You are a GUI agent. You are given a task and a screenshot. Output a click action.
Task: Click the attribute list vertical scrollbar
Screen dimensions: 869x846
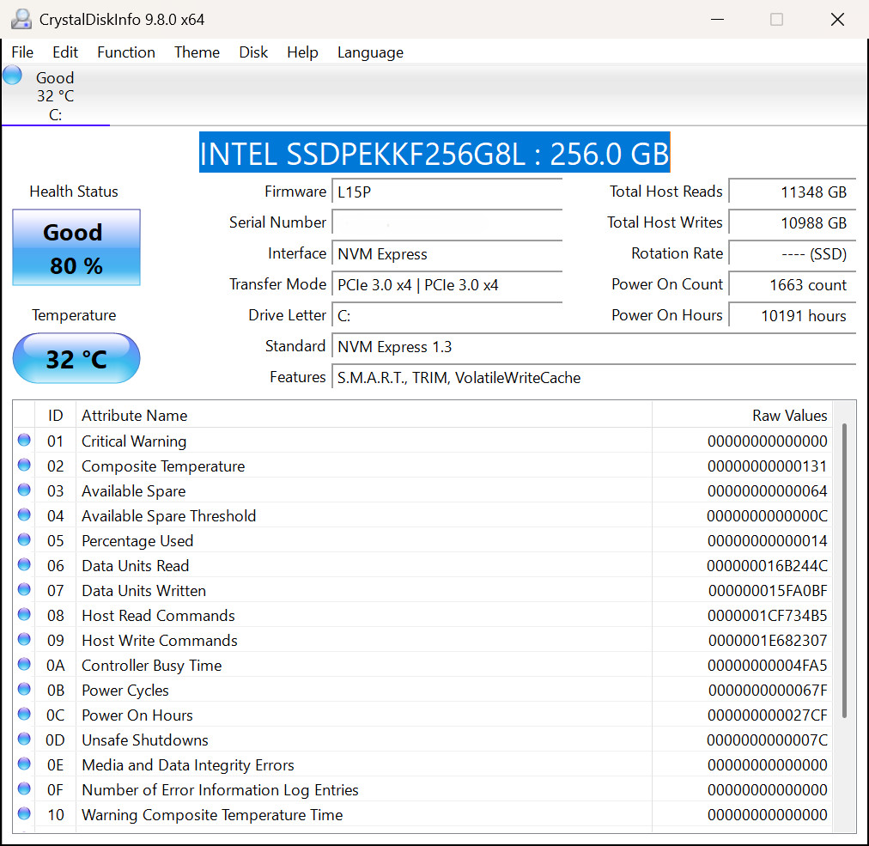[x=844, y=570]
